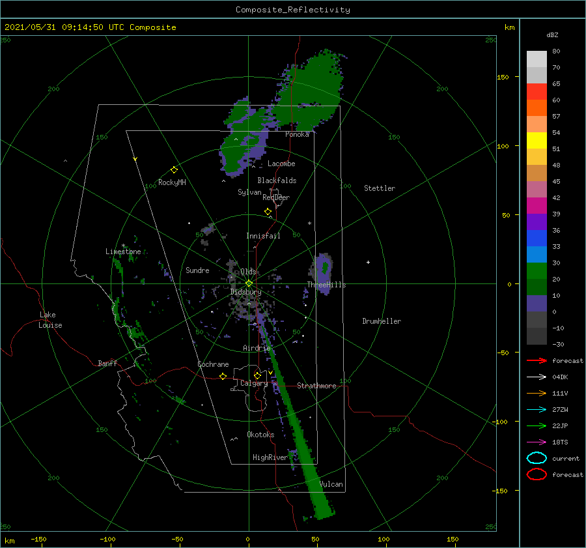The width and height of the screenshot is (586, 548).
Task: Click the magenta 18TS arrow icon
Action: pyautogui.click(x=537, y=442)
